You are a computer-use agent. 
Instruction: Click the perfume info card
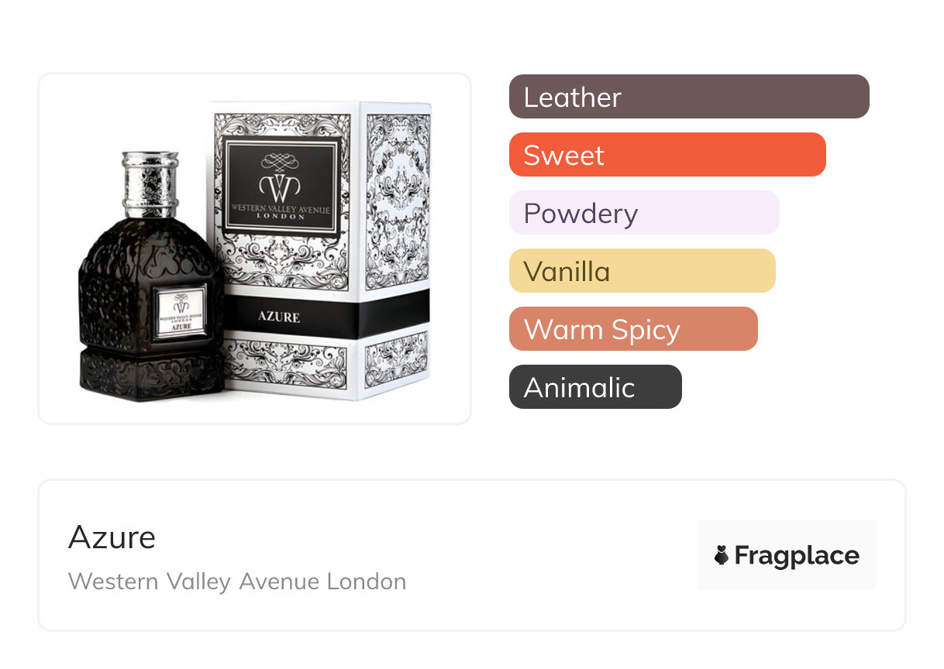[472, 555]
